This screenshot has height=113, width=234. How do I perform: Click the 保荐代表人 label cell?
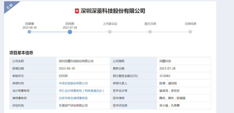click(x=133, y=83)
